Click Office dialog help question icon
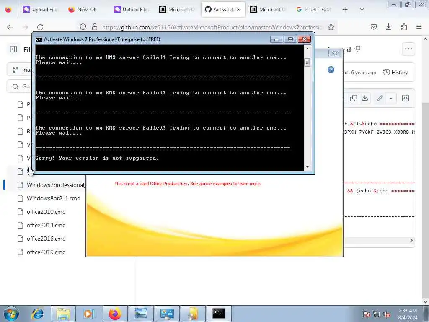The image size is (429, 322). (x=331, y=70)
